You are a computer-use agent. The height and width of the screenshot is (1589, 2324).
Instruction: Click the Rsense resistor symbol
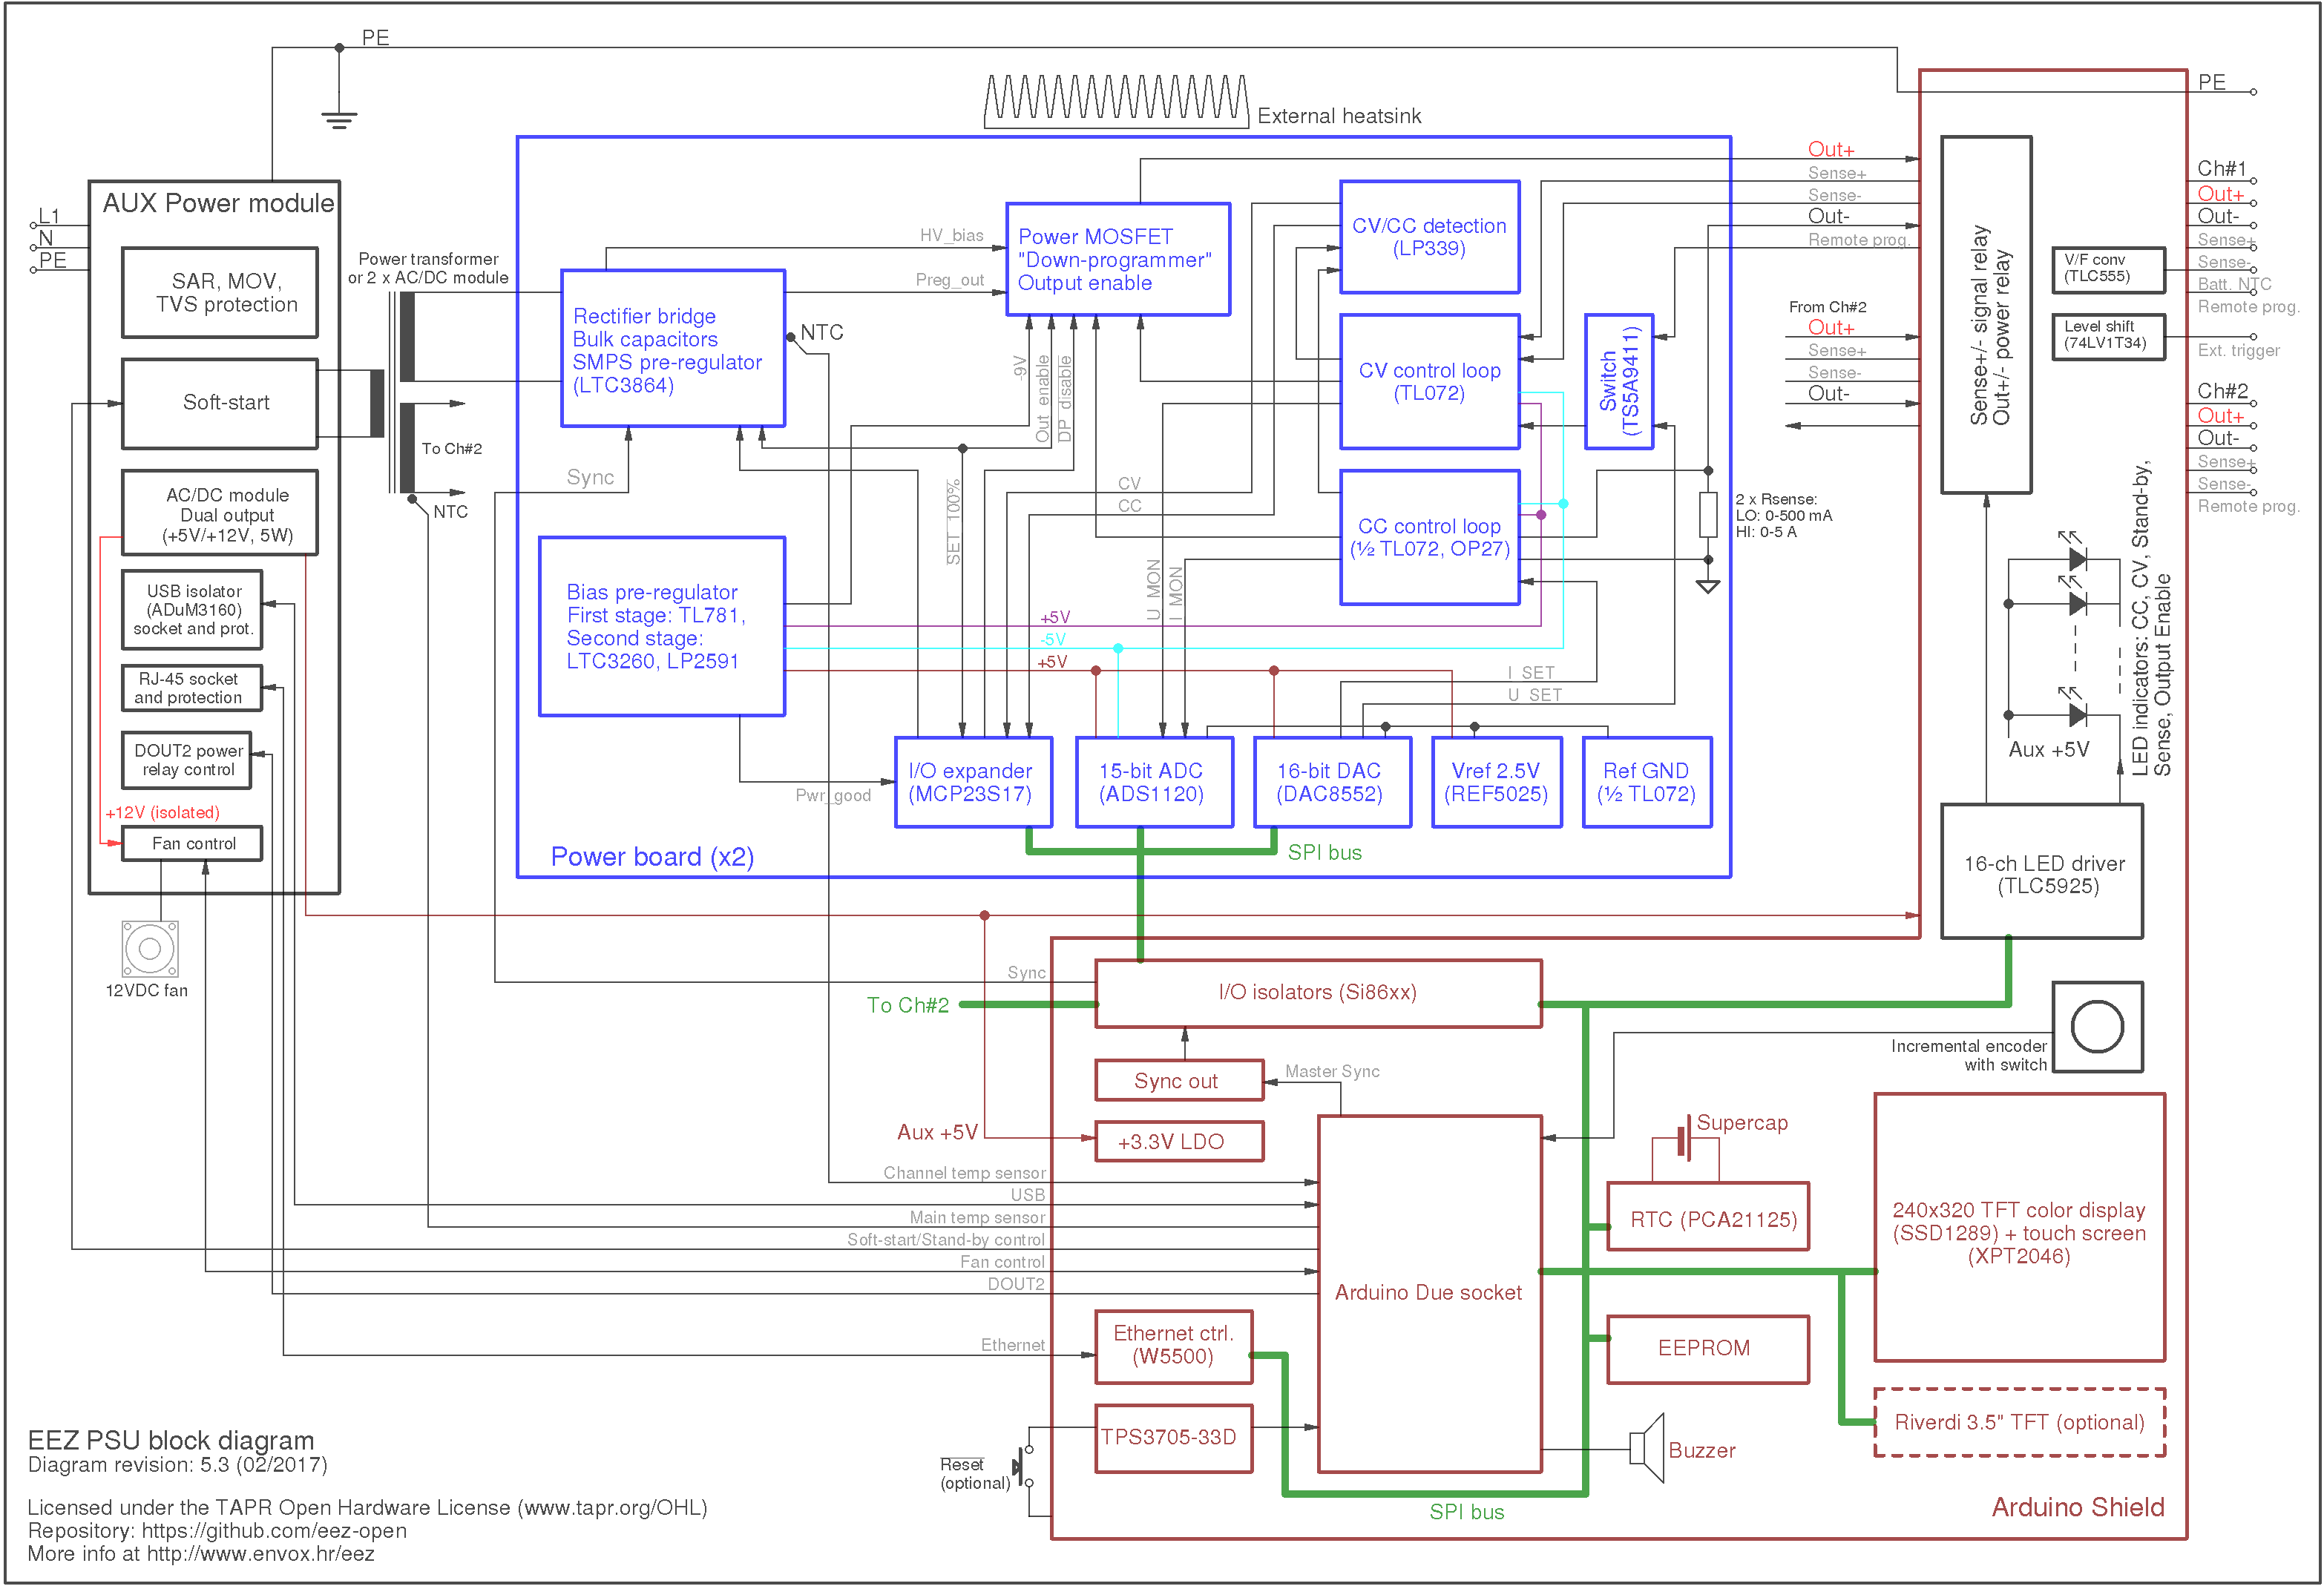(1708, 516)
